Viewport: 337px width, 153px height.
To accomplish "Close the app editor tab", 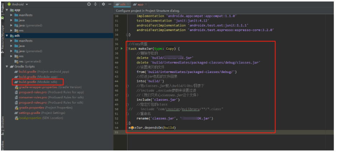I will [x=146, y=4].
